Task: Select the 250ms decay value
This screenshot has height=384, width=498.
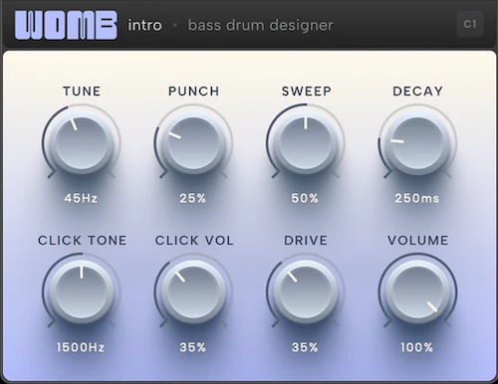Action: point(417,198)
